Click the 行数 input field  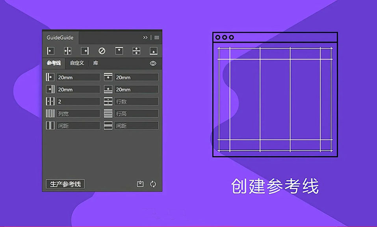pyautogui.click(x=136, y=101)
